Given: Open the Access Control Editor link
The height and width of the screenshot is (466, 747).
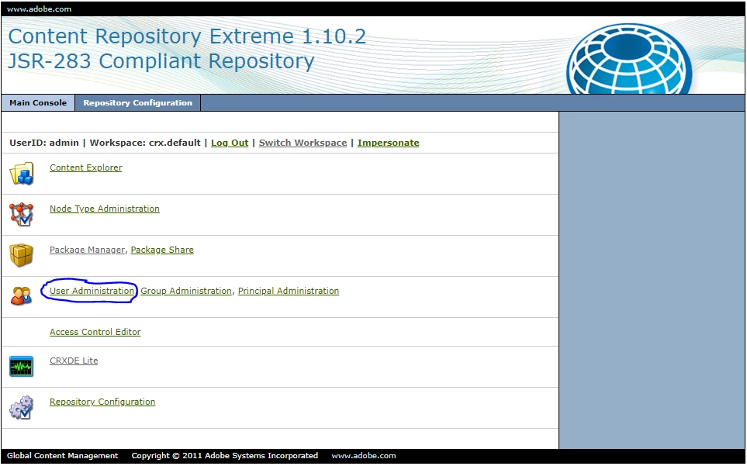Looking at the screenshot, I should tap(95, 332).
